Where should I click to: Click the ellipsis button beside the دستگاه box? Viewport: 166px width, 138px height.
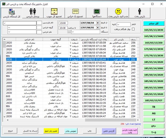(69, 32)
